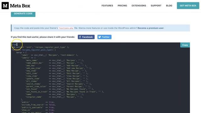
Task: Click the 'search_items' code line
Action: pos(58,84)
